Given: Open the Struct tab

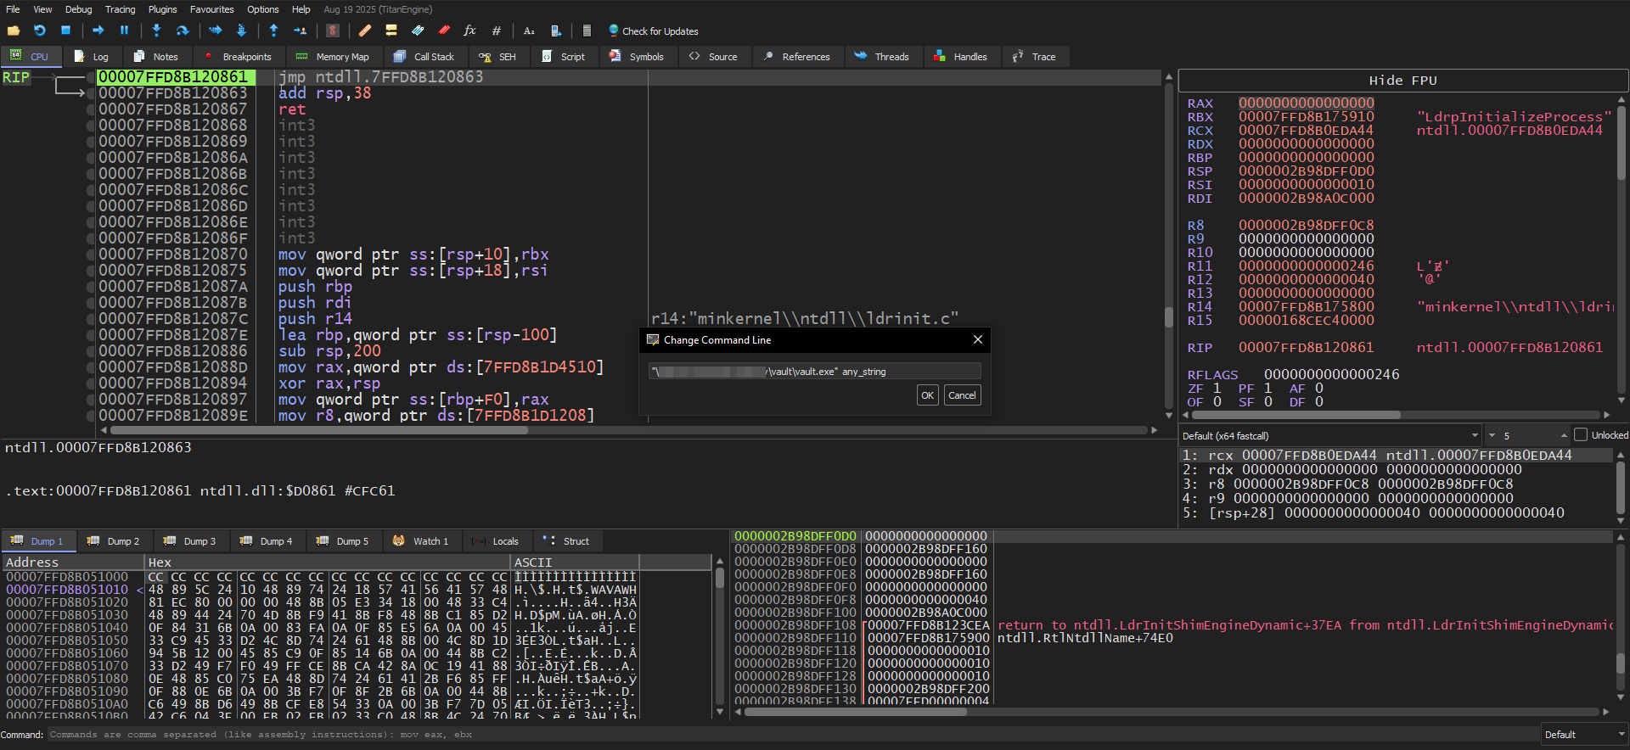Looking at the screenshot, I should click(x=567, y=541).
